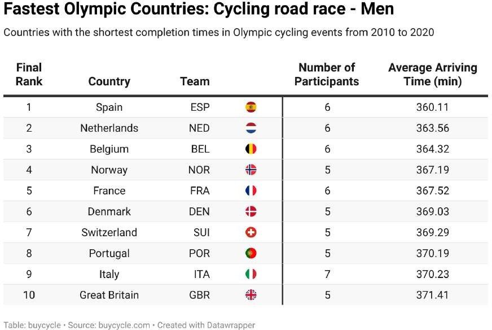Click the France flag icon
Screen dimensions: 492x330
(x=251, y=190)
